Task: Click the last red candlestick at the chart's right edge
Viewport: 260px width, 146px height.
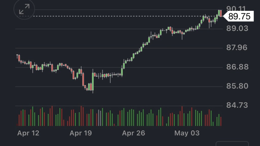Action: pyautogui.click(x=221, y=14)
